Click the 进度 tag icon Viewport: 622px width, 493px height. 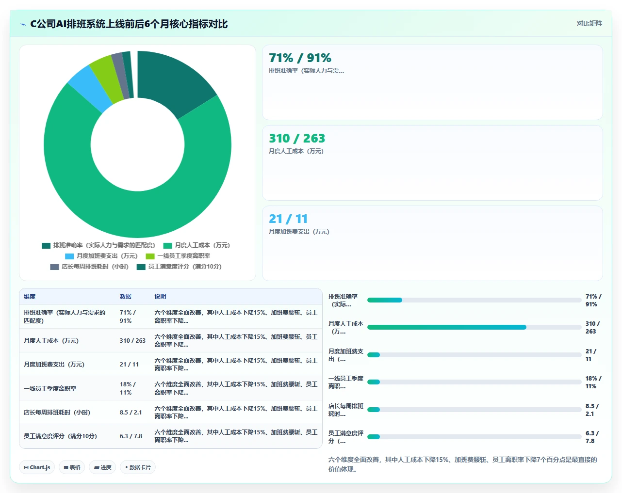pyautogui.click(x=97, y=467)
